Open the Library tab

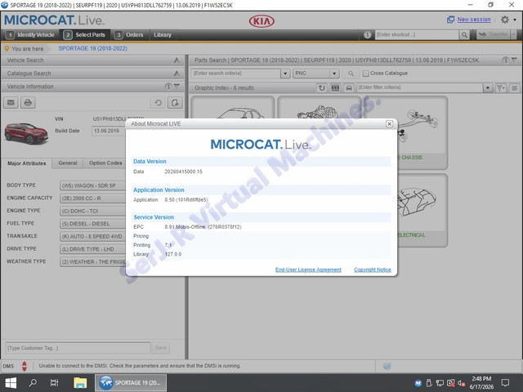tap(163, 34)
